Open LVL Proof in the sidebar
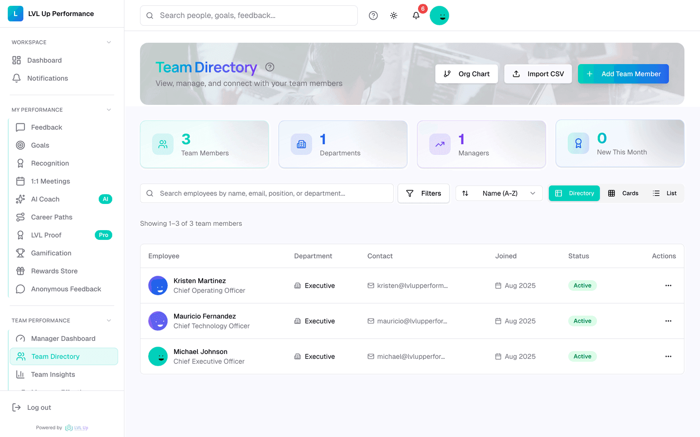Viewport: 700px width, 437px height. point(64,235)
